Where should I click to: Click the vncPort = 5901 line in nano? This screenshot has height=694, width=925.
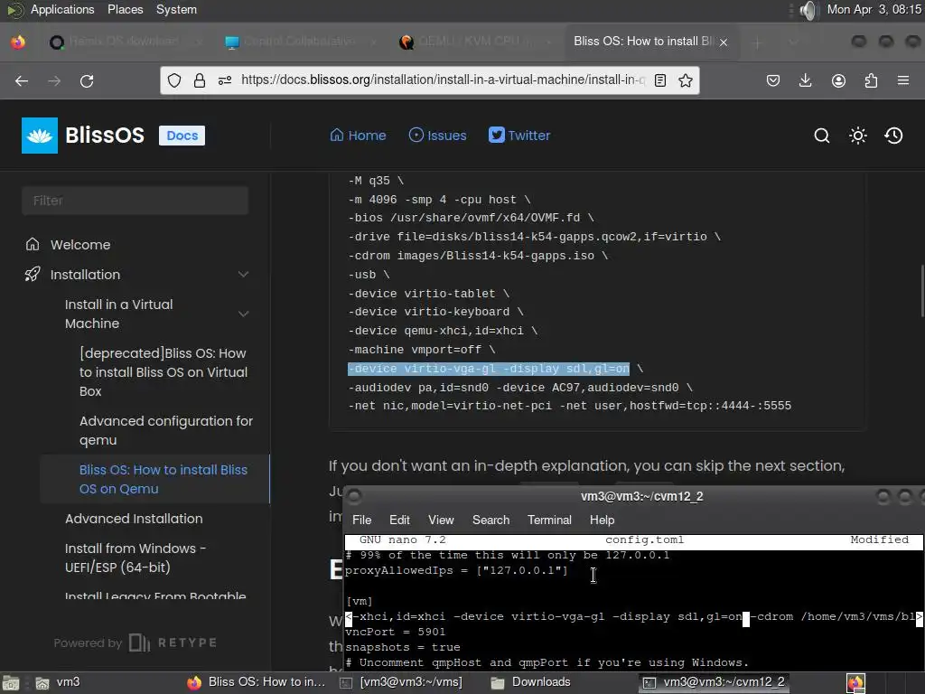pyautogui.click(x=396, y=632)
